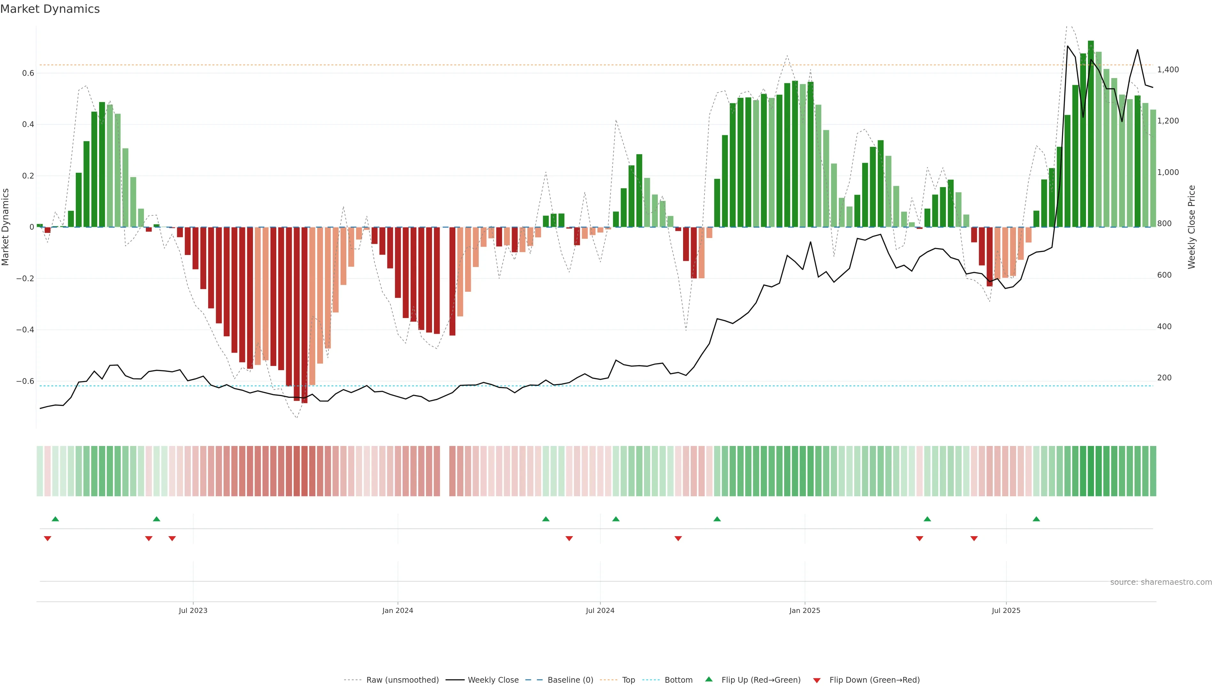Toggle the Weekly Close legend entry
This screenshot has height=691, width=1228.
(x=493, y=680)
